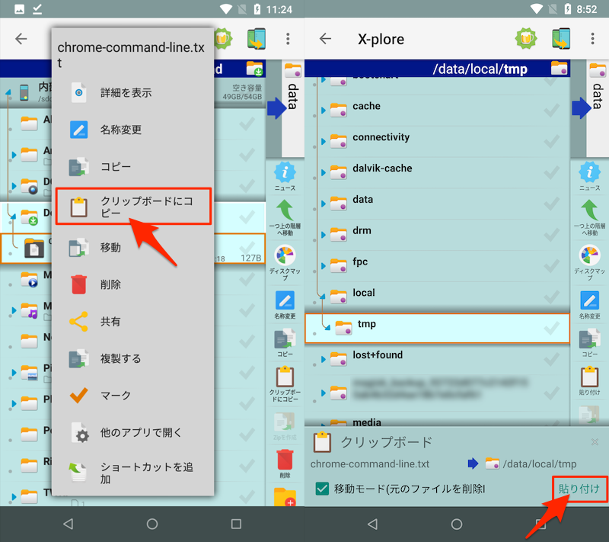Viewport: 609px width, 542px height.
Task: Tap Android home button on right screen
Action: click(x=456, y=524)
